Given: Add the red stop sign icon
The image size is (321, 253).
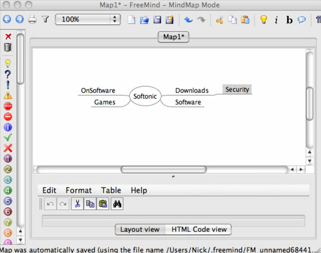Looking at the screenshot, I should (x=8, y=106).
